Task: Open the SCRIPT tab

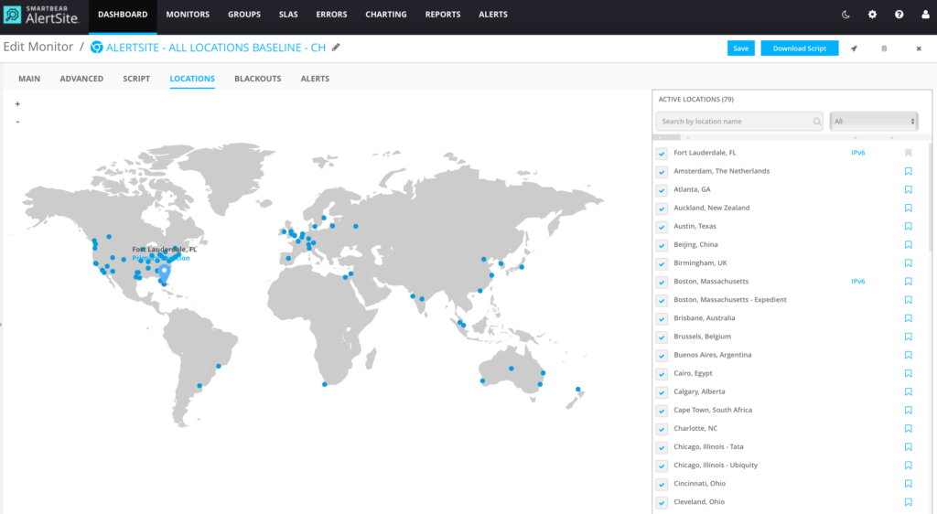Action: coord(136,79)
